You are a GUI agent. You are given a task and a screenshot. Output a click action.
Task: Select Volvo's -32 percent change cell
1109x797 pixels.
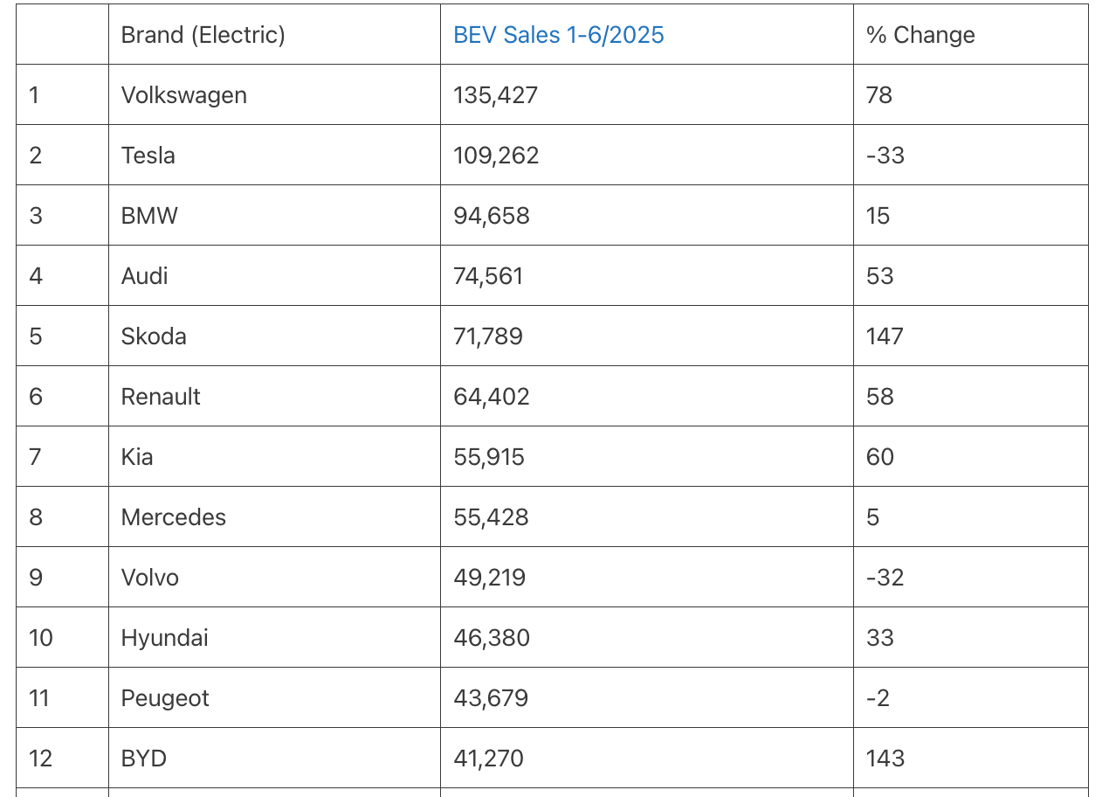pyautogui.click(x=885, y=578)
